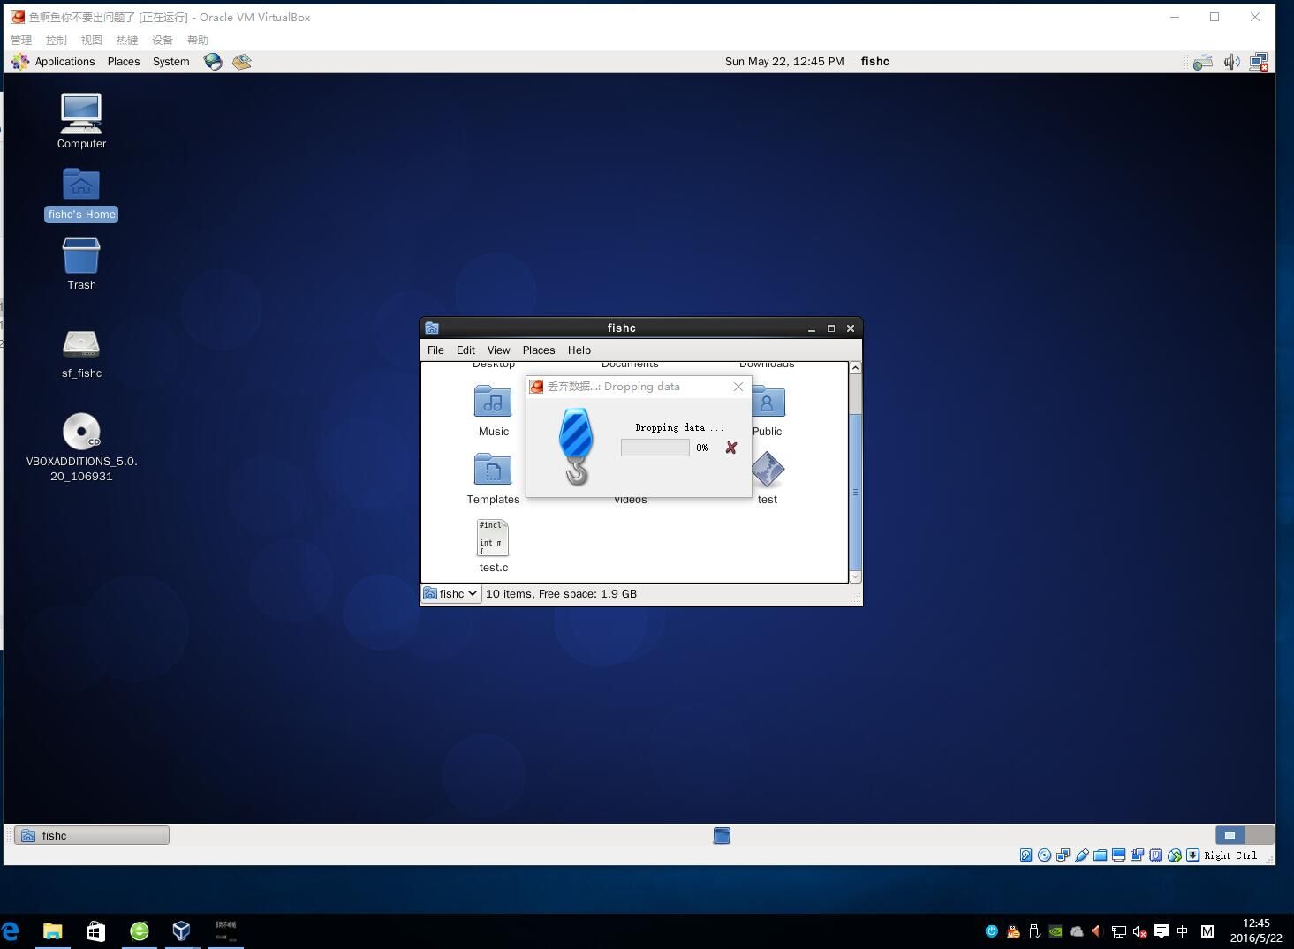Click the muted volume icon in Windows tray
The height and width of the screenshot is (949, 1294).
point(1139,931)
